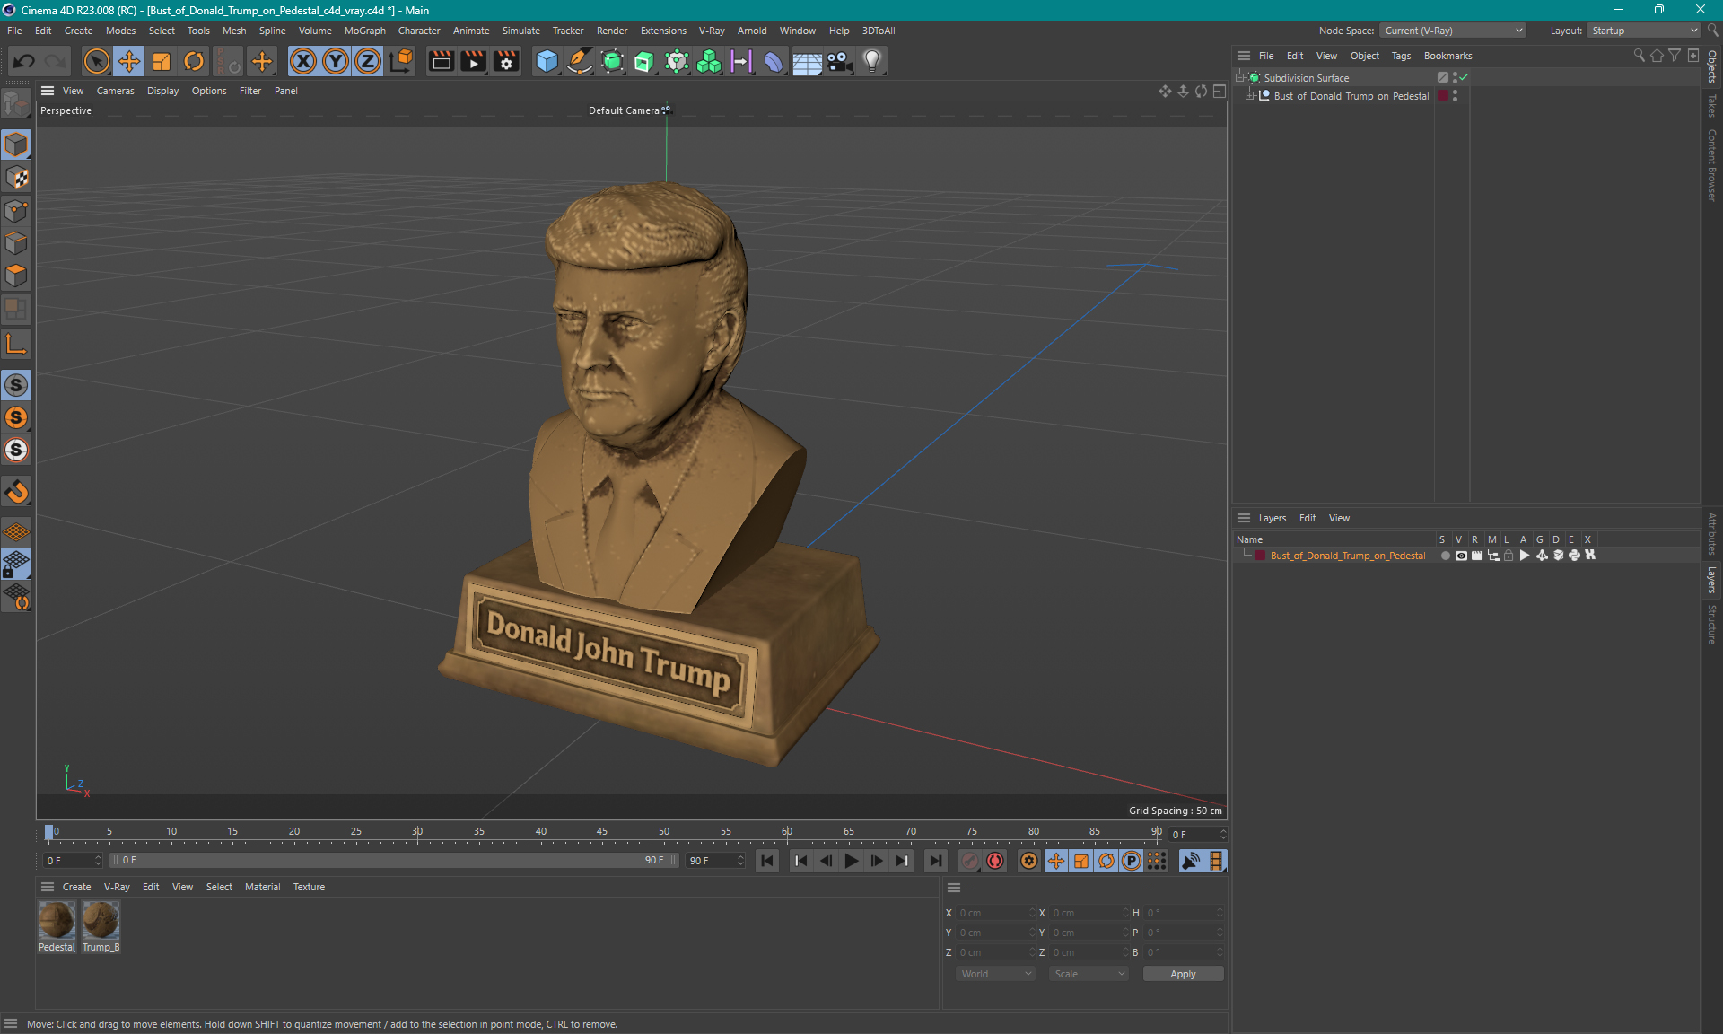
Task: Toggle layer visibility eye icon
Action: pos(1461,556)
